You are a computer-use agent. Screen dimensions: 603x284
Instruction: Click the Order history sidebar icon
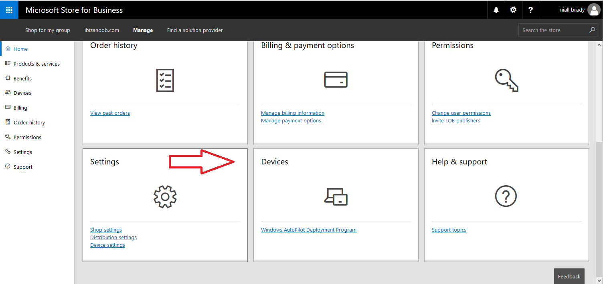[8, 122]
